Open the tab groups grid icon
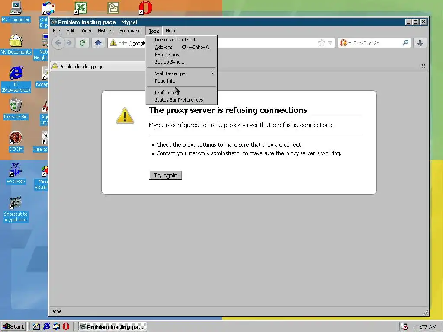This screenshot has width=443, height=332. coord(423,66)
